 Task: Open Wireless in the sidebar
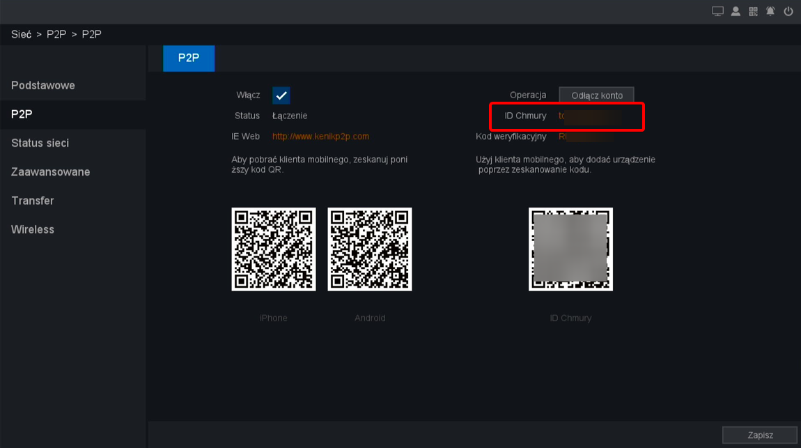[x=73, y=229]
